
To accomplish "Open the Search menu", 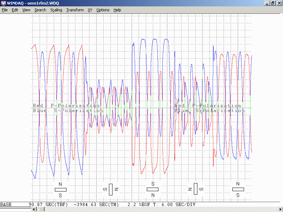I will pyautogui.click(x=40, y=10).
